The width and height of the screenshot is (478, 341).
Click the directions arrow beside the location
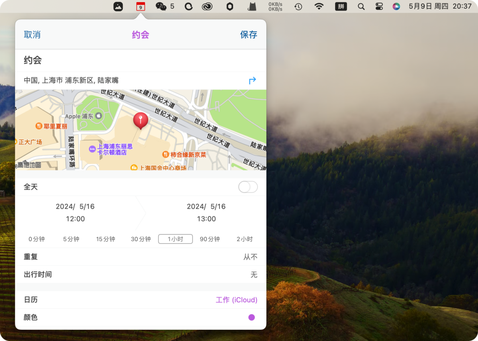(x=252, y=80)
